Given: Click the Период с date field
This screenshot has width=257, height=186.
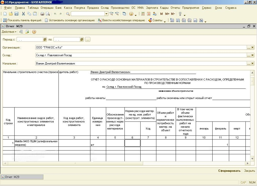Looking at the screenshot, I should click(x=30, y=39).
